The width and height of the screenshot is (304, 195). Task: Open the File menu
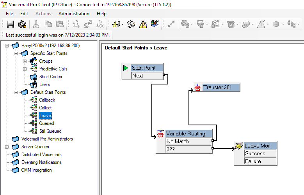coord(9,14)
